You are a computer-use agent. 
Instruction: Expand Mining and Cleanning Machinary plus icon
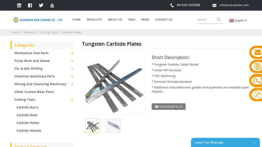tap(72, 84)
